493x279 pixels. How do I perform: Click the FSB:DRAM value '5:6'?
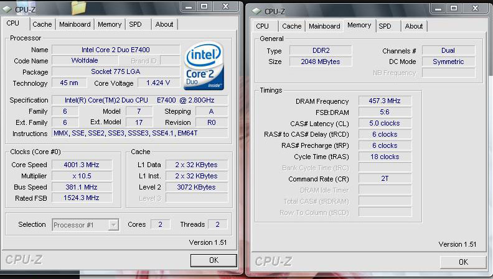click(x=385, y=112)
